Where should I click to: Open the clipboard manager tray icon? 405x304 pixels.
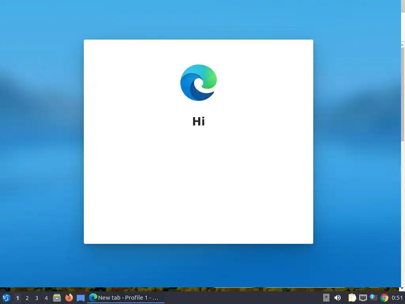coord(352,298)
